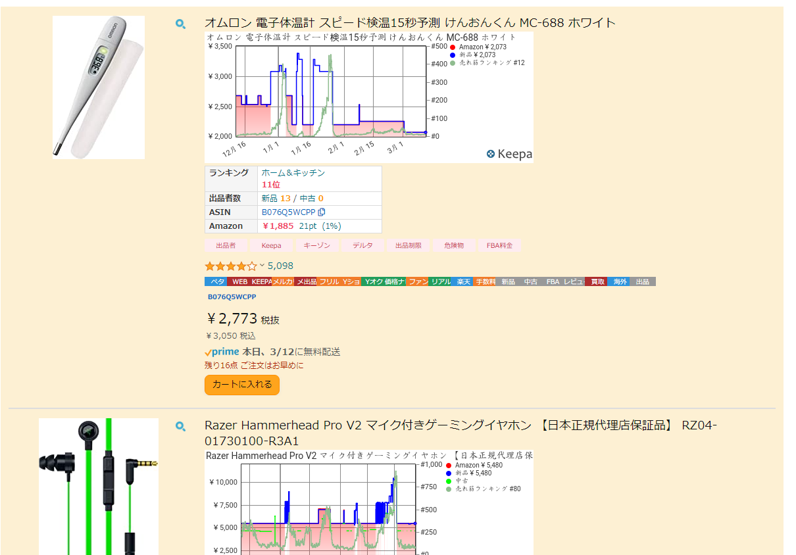Click the カートに入れる button
The width and height of the screenshot is (796, 555).
click(241, 385)
